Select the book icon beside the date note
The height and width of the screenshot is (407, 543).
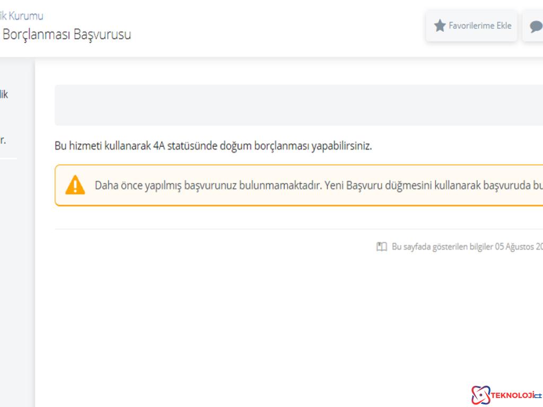[382, 245]
